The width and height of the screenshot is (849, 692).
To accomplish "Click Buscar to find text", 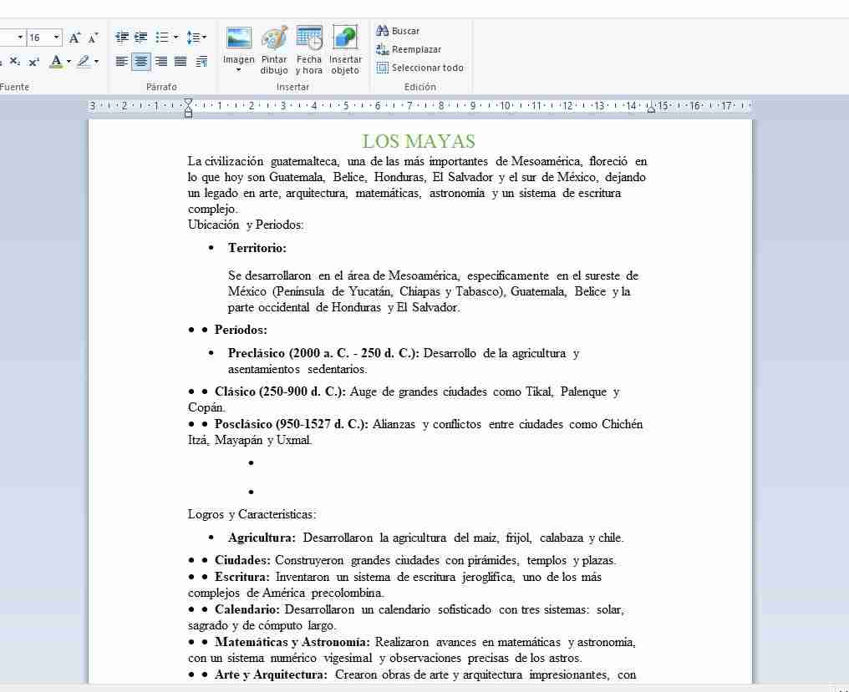I will pyautogui.click(x=398, y=31).
